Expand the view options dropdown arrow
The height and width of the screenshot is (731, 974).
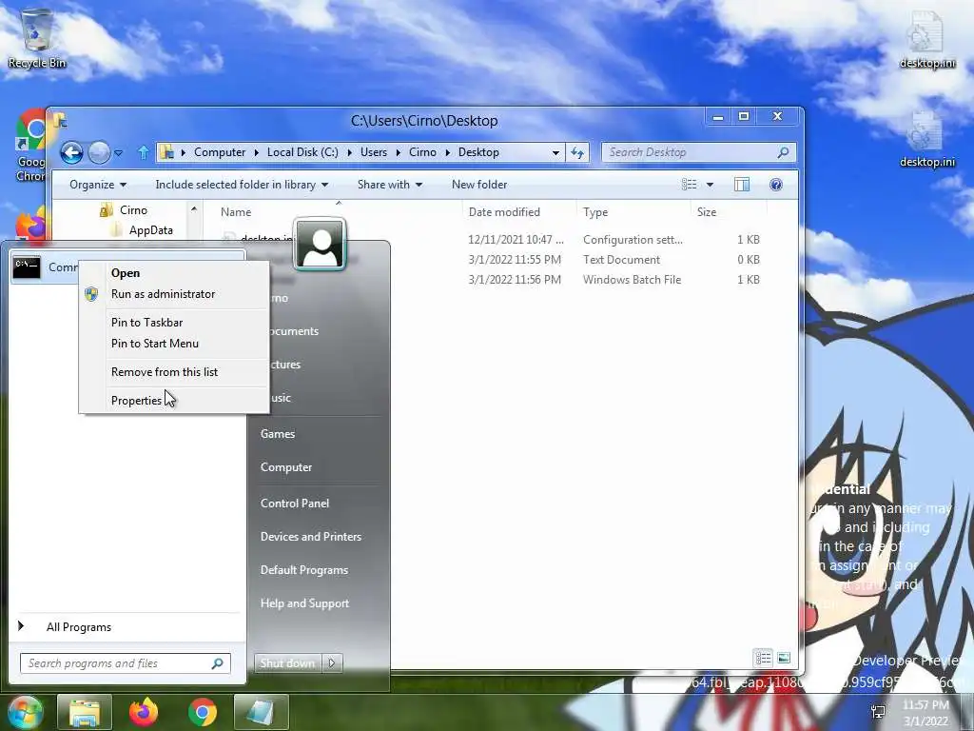coord(710,185)
